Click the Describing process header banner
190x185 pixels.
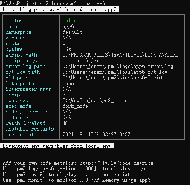point(60,9)
